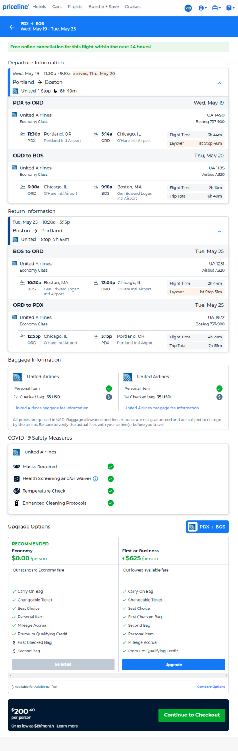Screen dimensions: 238x751
Task: Open the Flights tab
Action: pyautogui.click(x=75, y=7)
